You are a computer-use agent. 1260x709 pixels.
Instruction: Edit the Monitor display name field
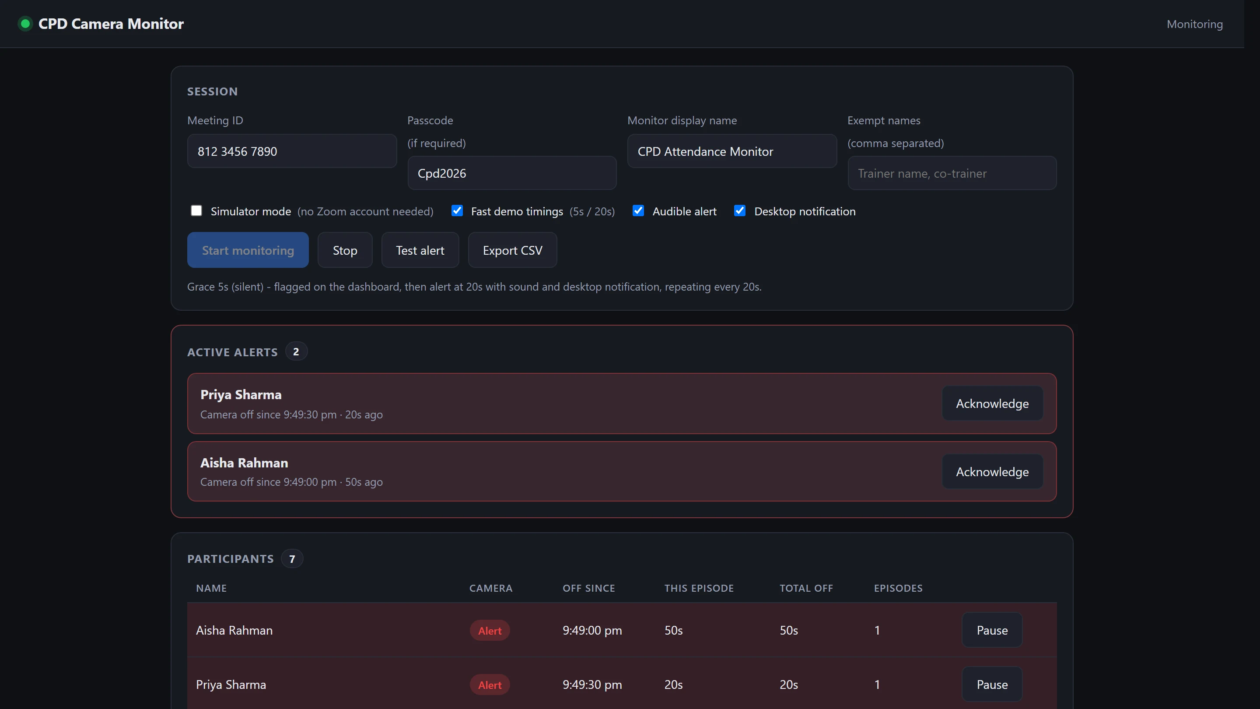[x=732, y=151]
